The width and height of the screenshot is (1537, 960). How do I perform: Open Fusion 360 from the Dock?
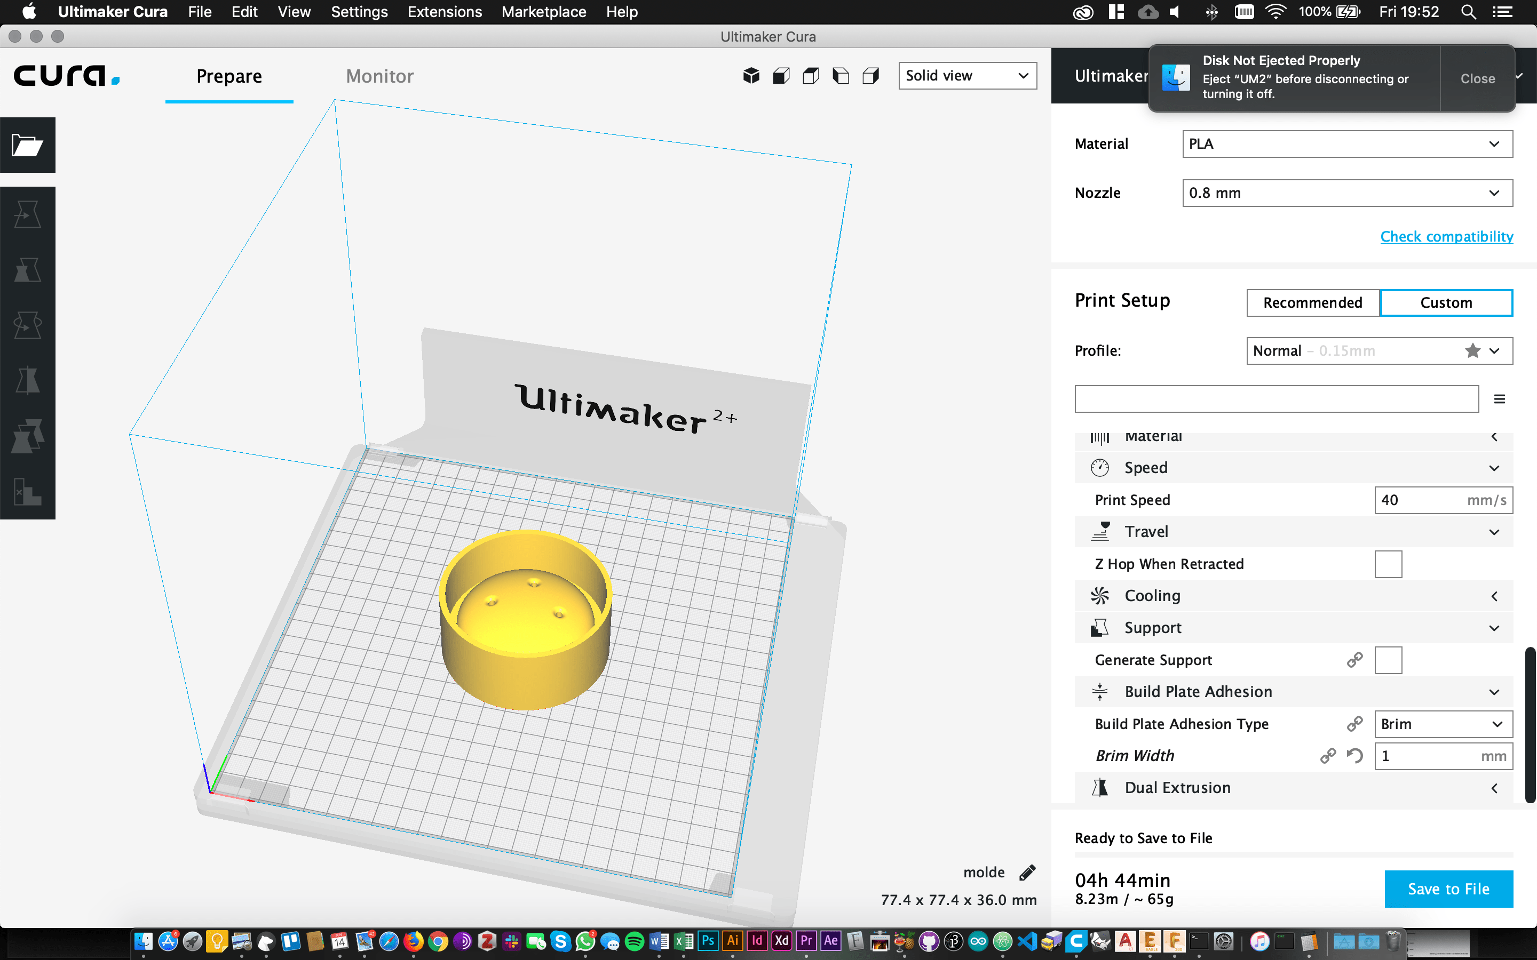point(1174,941)
